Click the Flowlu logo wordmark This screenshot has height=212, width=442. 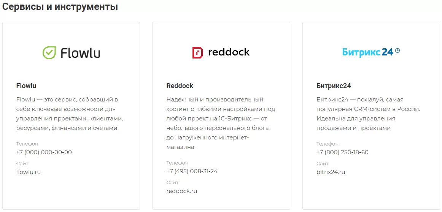[x=80, y=53]
